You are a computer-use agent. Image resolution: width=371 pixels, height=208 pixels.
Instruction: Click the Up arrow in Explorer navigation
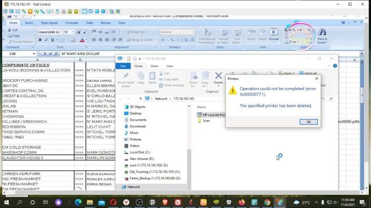pyautogui.click(x=140, y=99)
